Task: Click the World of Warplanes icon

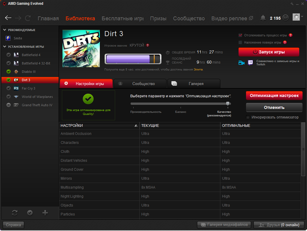Action: point(16,97)
